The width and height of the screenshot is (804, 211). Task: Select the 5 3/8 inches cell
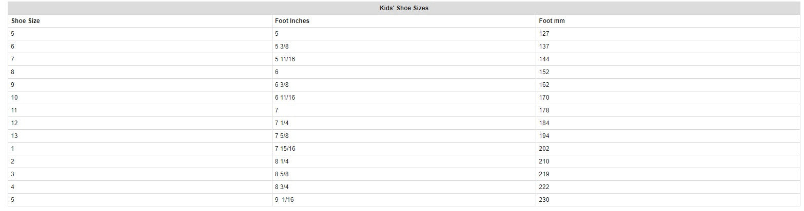(282, 46)
